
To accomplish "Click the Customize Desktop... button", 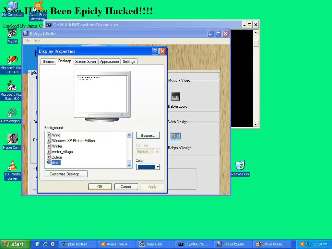I will (x=66, y=174).
